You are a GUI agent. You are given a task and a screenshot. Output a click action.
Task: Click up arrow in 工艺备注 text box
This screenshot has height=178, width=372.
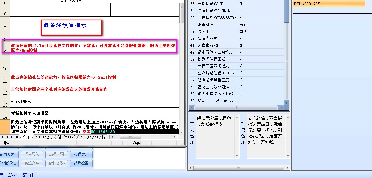coord(237,117)
